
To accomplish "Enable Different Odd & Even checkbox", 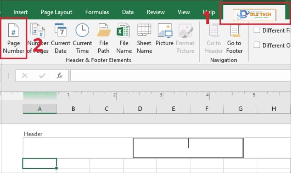I will click(x=257, y=45).
